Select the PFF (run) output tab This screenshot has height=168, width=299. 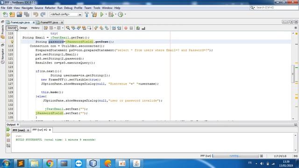tap(19, 130)
